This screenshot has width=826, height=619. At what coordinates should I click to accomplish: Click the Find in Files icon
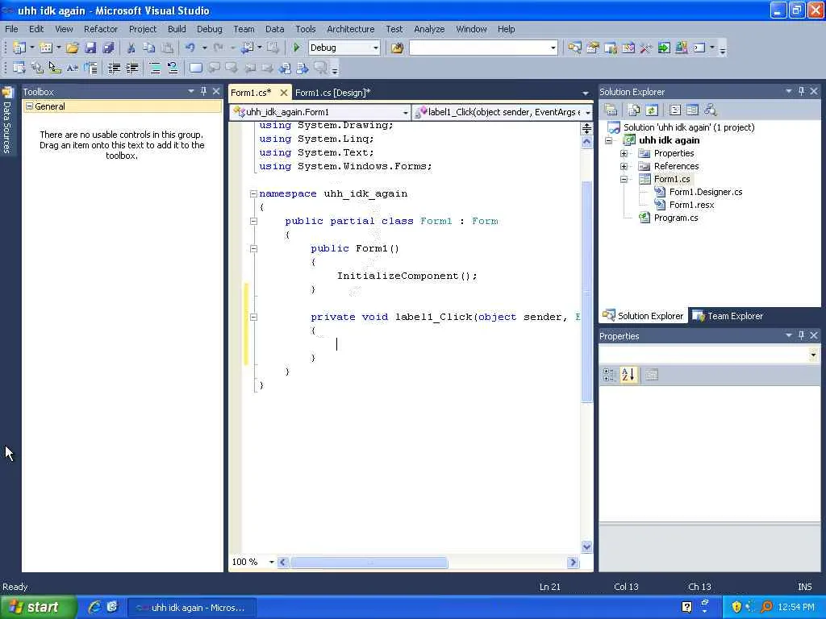[397, 48]
